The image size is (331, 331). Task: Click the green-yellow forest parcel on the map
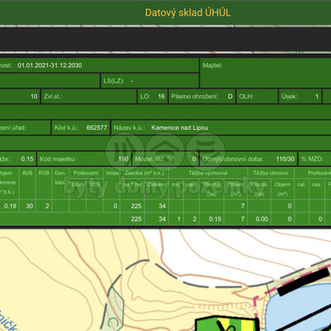(x=226, y=324)
